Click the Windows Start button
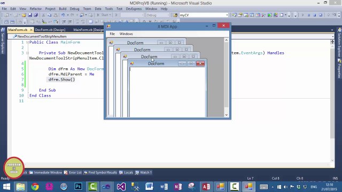The height and width of the screenshot is (192, 342). 6,187
